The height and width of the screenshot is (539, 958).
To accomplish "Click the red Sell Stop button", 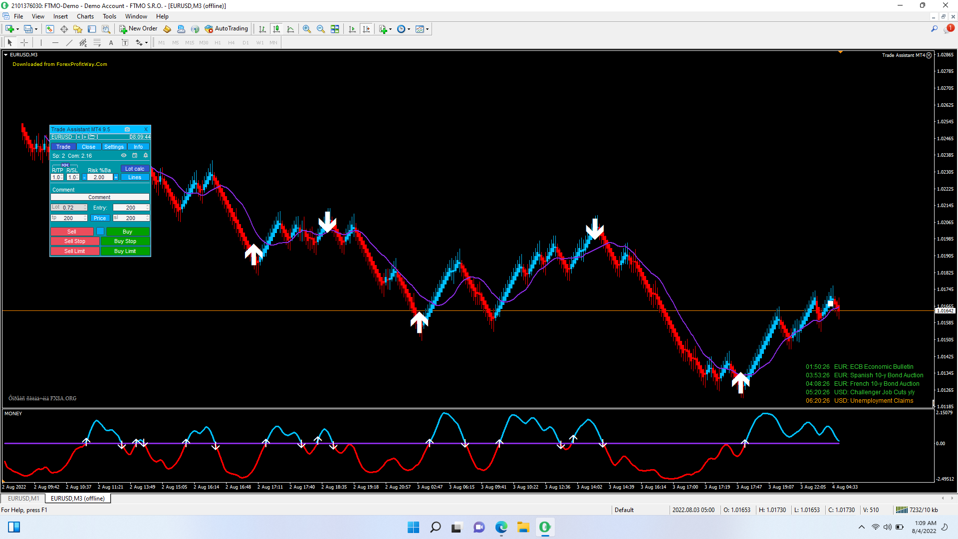I will [74, 242].
